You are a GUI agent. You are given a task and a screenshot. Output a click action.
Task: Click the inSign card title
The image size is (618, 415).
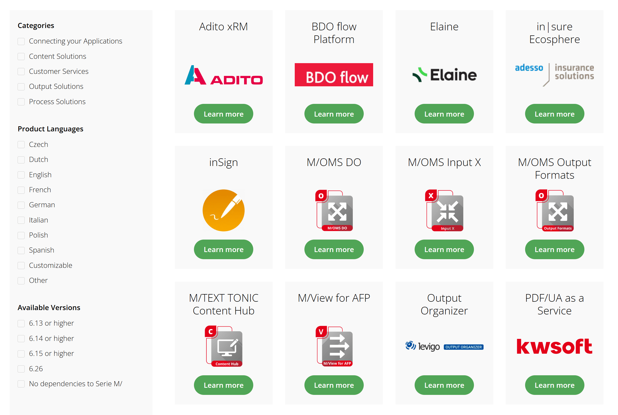point(223,162)
